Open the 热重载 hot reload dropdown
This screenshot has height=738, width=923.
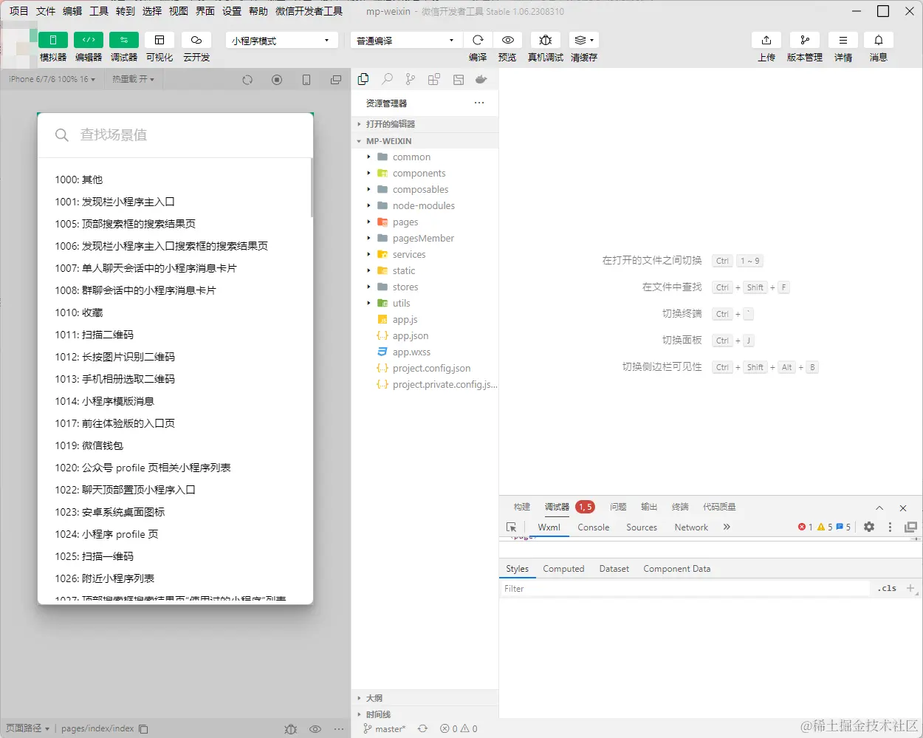[133, 79]
